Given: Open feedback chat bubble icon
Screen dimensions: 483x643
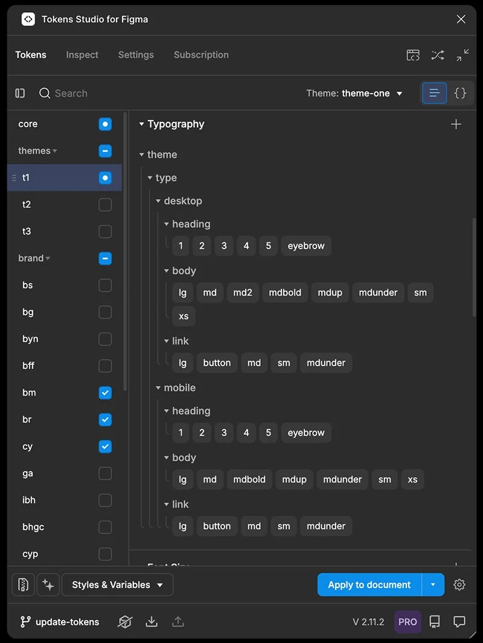Looking at the screenshot, I should tap(459, 622).
